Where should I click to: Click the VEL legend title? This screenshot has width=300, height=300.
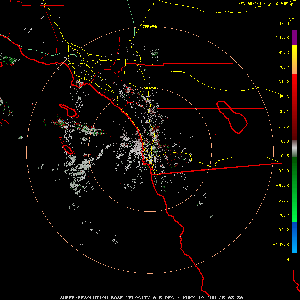coord(293,20)
